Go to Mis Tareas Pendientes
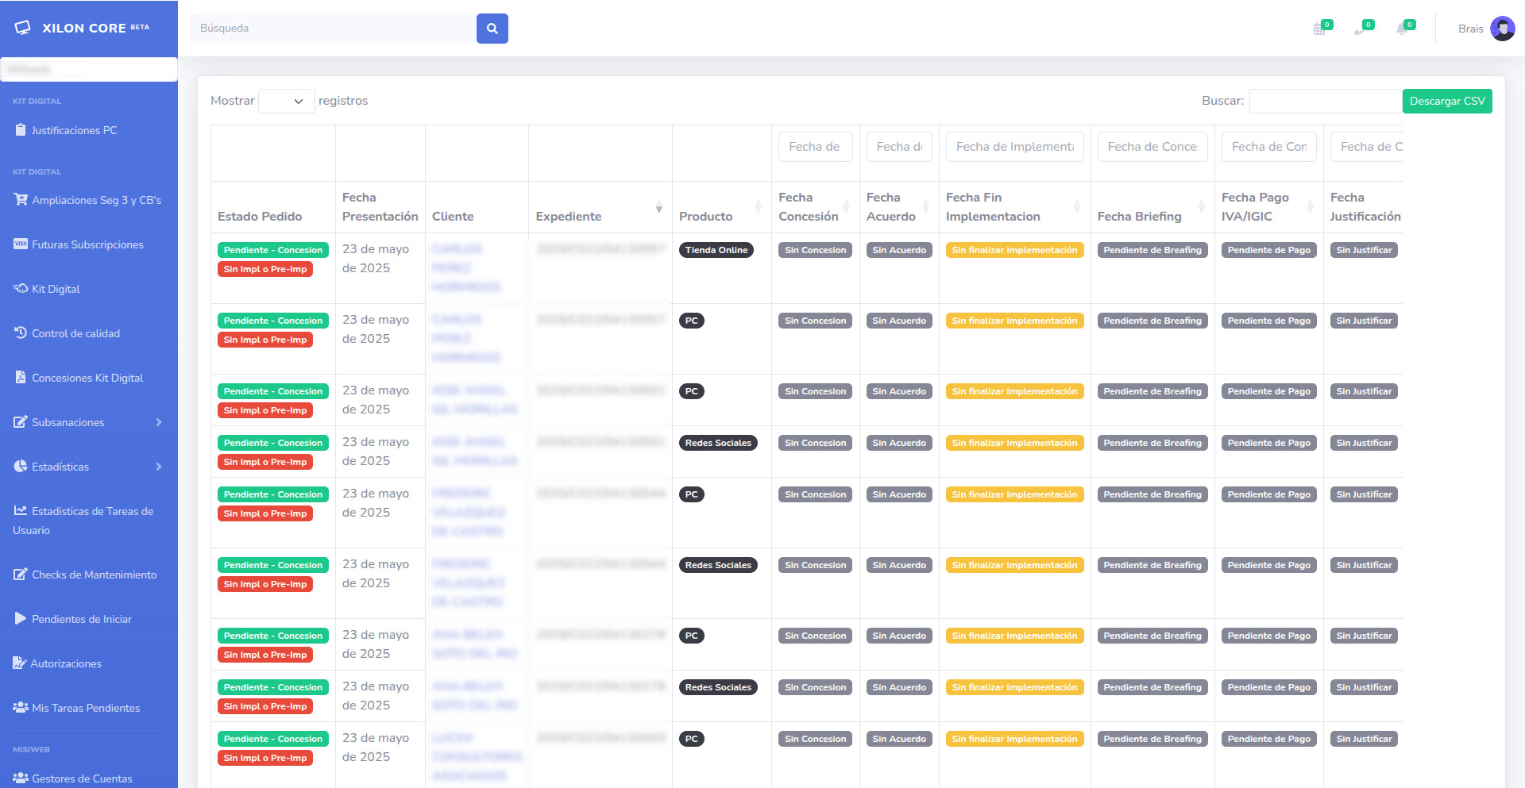This screenshot has height=788, width=1525. 86,708
